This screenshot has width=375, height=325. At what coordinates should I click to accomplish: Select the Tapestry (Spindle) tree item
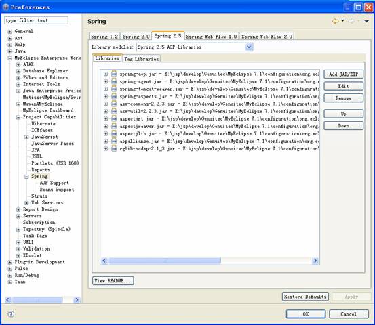(46, 229)
